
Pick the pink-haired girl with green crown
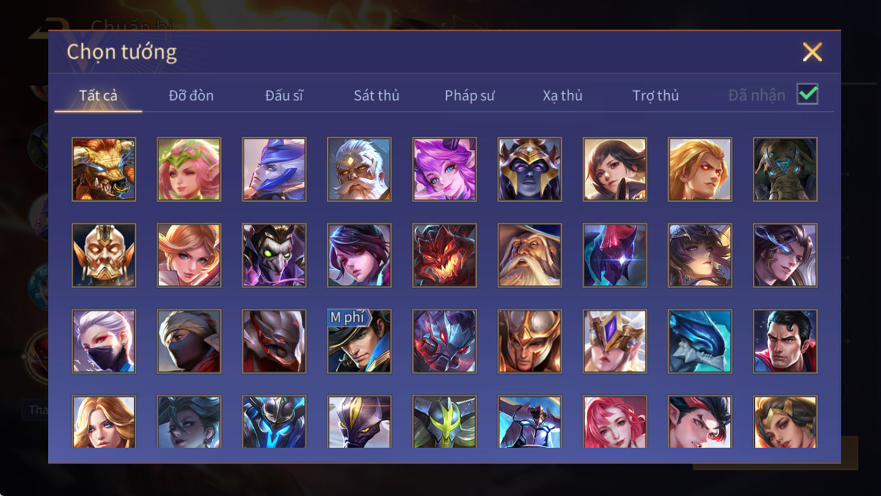(189, 169)
